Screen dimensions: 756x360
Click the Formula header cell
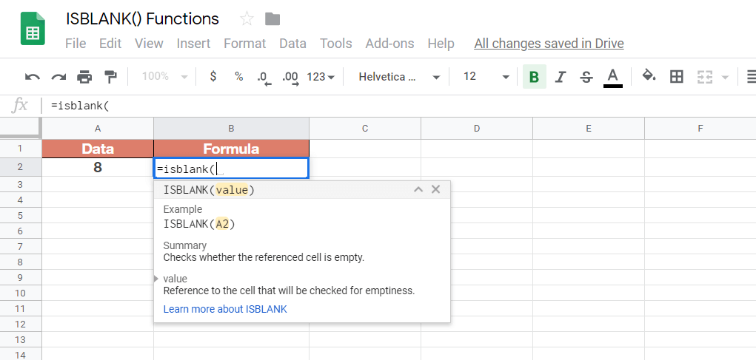(x=232, y=149)
